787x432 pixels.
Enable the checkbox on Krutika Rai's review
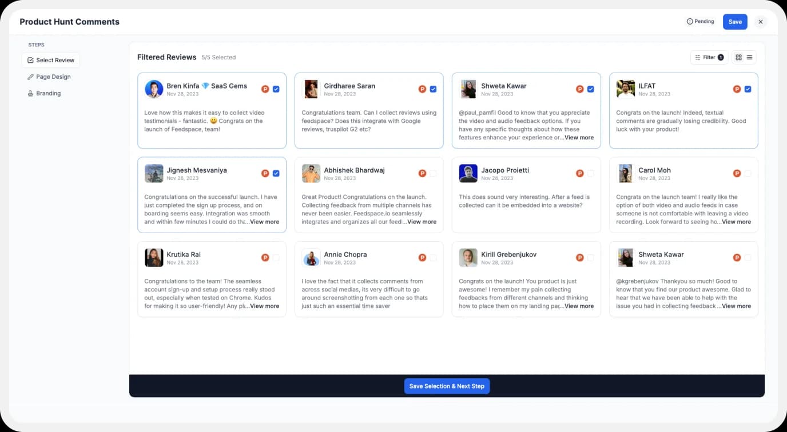tap(276, 257)
